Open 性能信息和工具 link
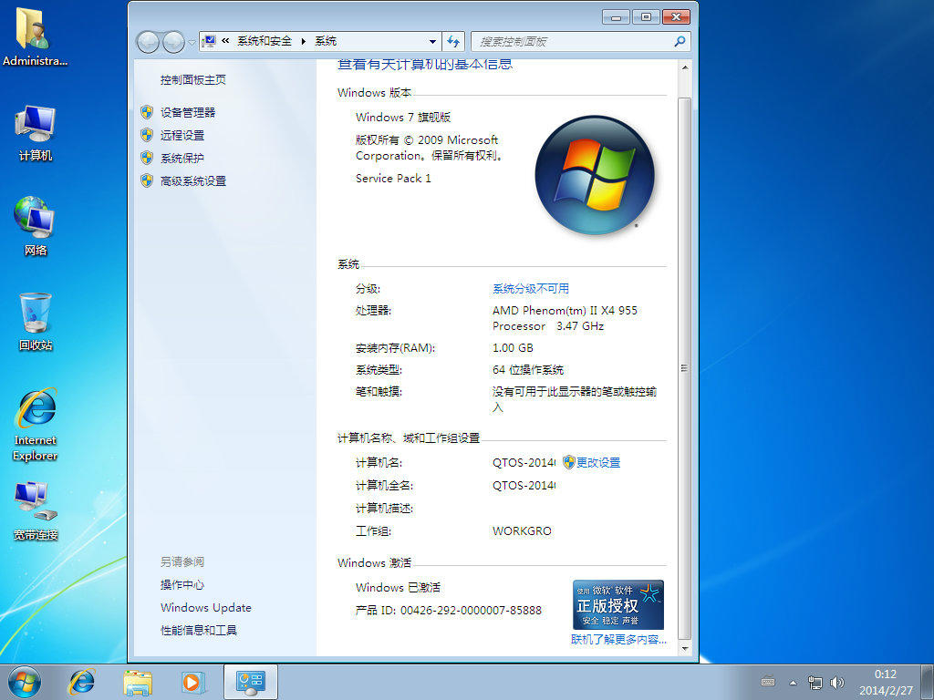 pyautogui.click(x=198, y=631)
